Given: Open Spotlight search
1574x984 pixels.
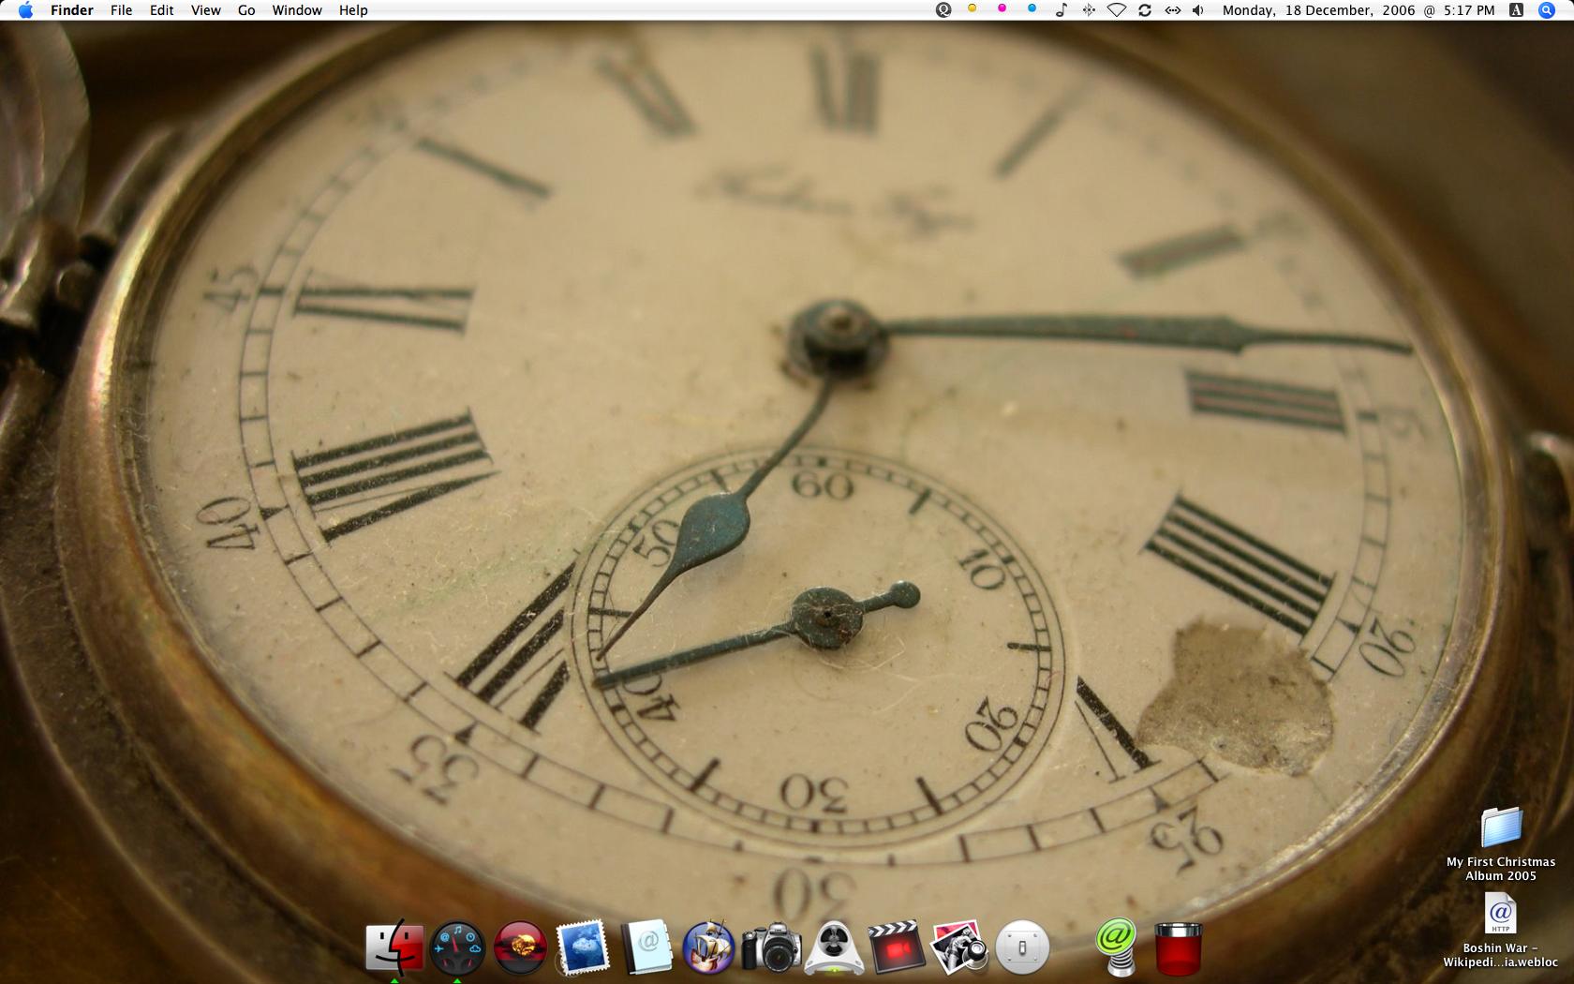Looking at the screenshot, I should pos(1547,10).
